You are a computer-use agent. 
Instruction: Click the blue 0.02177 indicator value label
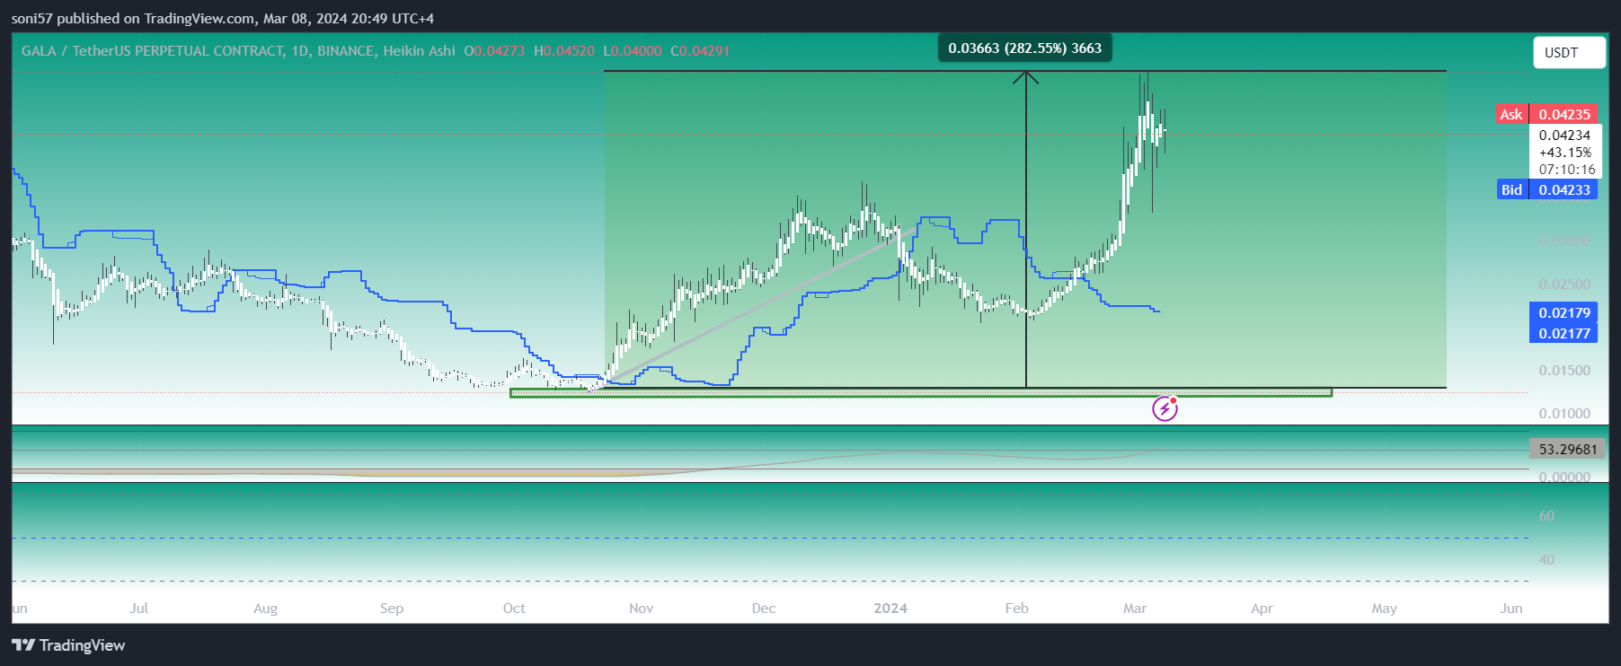point(1564,333)
